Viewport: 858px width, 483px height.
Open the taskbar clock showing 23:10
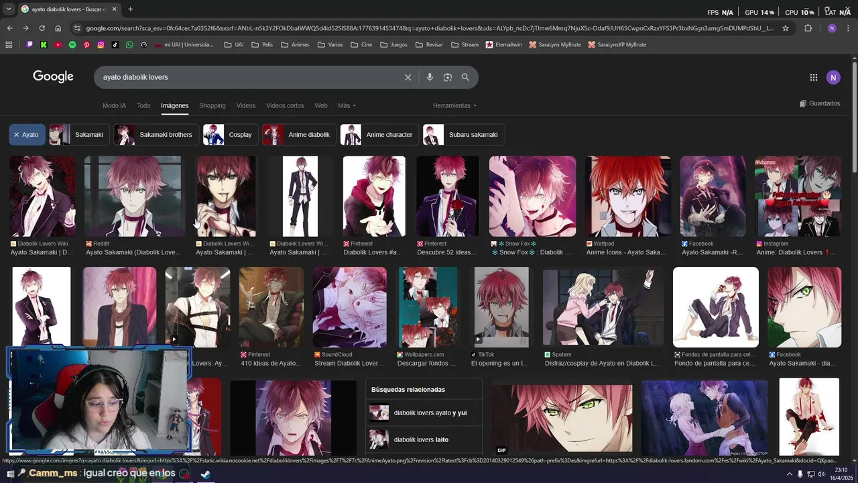pyautogui.click(x=841, y=474)
